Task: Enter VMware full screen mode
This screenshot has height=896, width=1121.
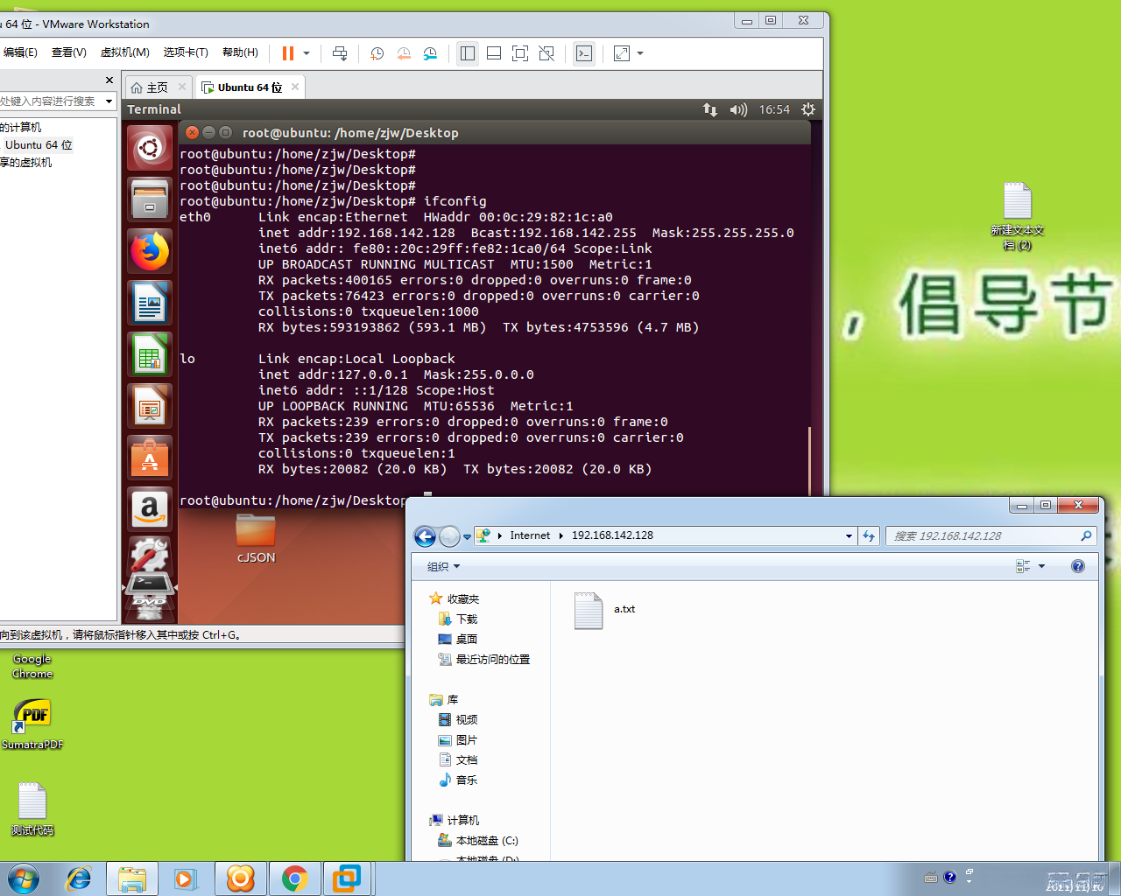Action: (x=520, y=53)
